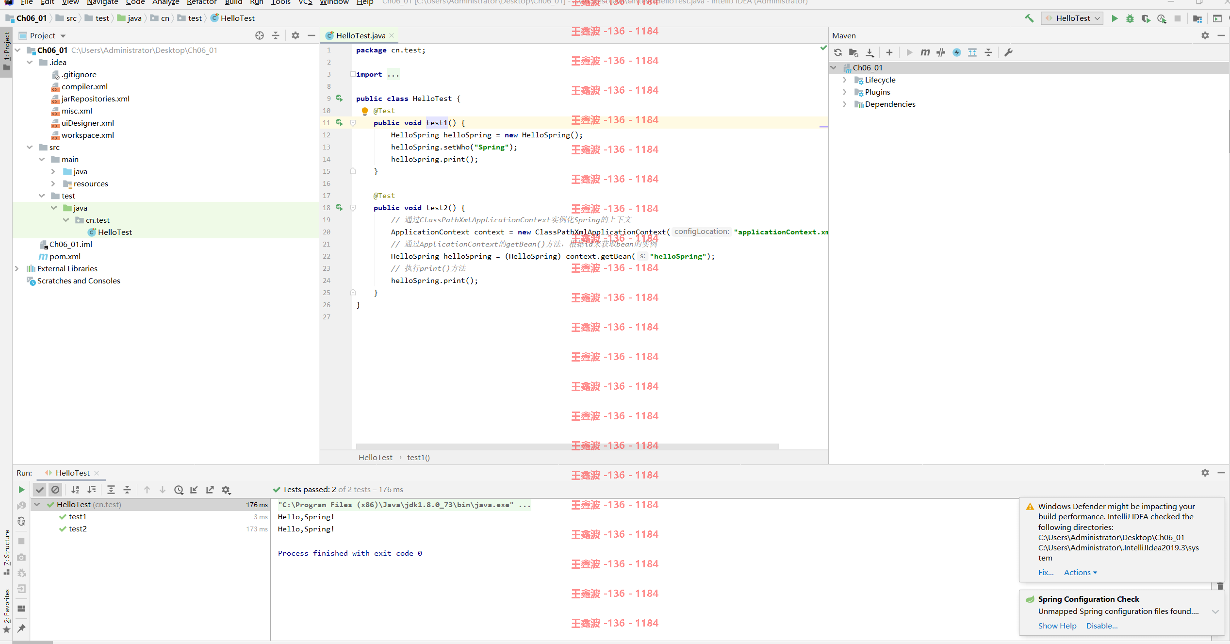The width and height of the screenshot is (1230, 644).
Task: Show test history clock icon
Action: [x=179, y=490]
